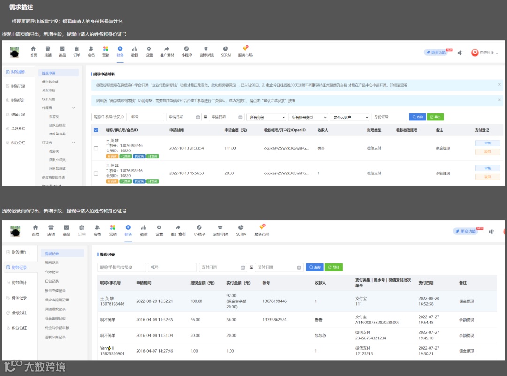Open calendar icon of first 申请日期 field
Viewport: 507px width, 376px height.
tap(198, 117)
